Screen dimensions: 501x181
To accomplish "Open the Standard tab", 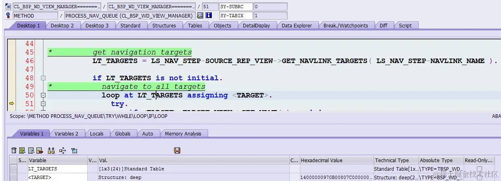I will 130,25.
